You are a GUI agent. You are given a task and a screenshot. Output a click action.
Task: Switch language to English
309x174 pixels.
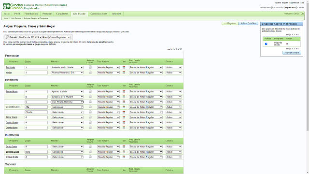tap(285, 3)
